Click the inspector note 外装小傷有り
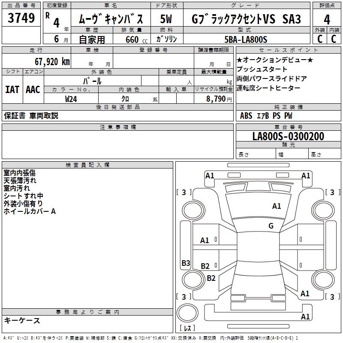The width and height of the screenshot is (343, 343). pos(23,204)
